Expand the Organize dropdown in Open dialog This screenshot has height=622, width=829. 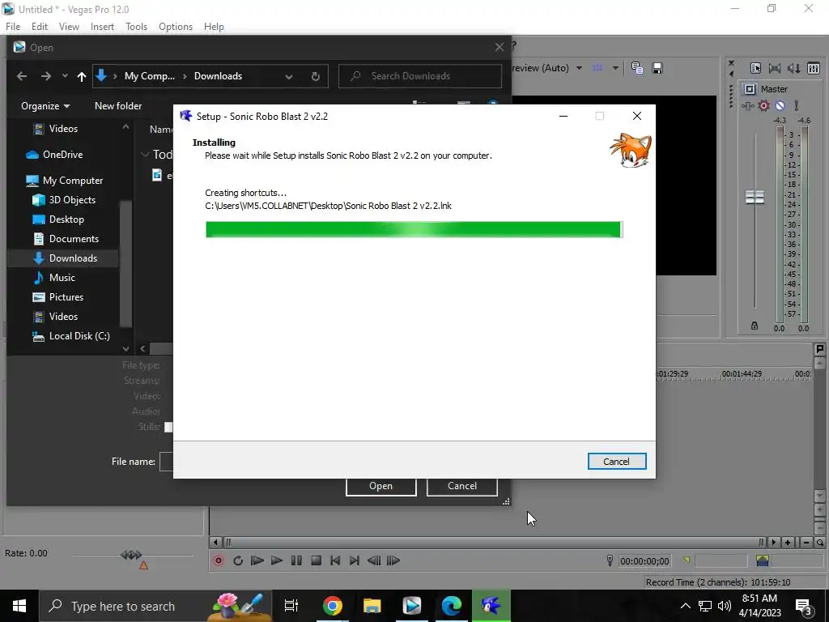[45, 106]
